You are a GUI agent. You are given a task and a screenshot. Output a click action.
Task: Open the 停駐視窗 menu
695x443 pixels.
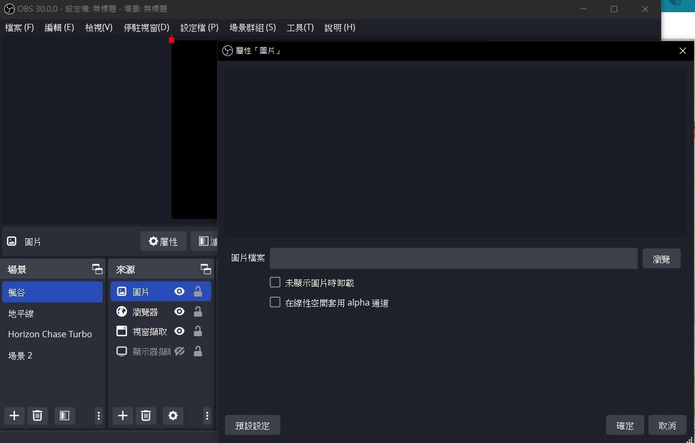(146, 27)
